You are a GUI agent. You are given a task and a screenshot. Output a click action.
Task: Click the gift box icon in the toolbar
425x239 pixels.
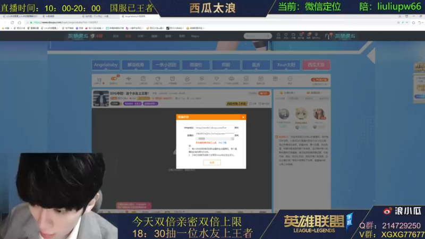click(275, 79)
